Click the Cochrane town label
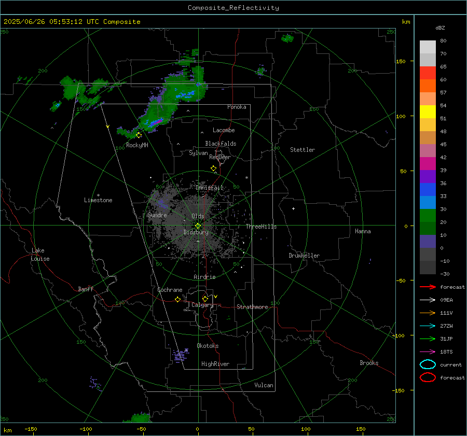The width and height of the screenshot is (467, 436). click(x=170, y=290)
